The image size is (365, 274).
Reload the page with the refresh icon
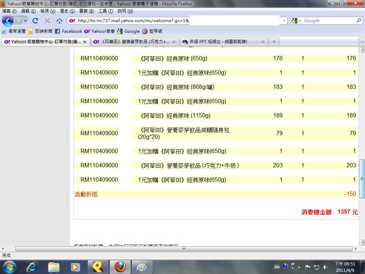(x=35, y=21)
